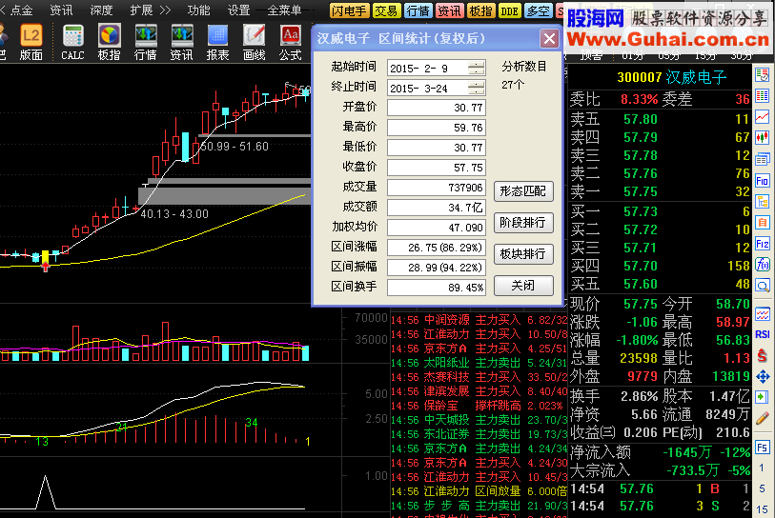This screenshot has width=775, height=518.
Task: Switch to candlestick chart sidebar icon
Action: [763, 138]
